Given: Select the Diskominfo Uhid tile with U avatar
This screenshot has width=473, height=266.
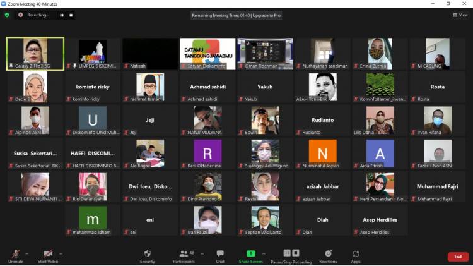Looking at the screenshot, I should click(93, 120).
